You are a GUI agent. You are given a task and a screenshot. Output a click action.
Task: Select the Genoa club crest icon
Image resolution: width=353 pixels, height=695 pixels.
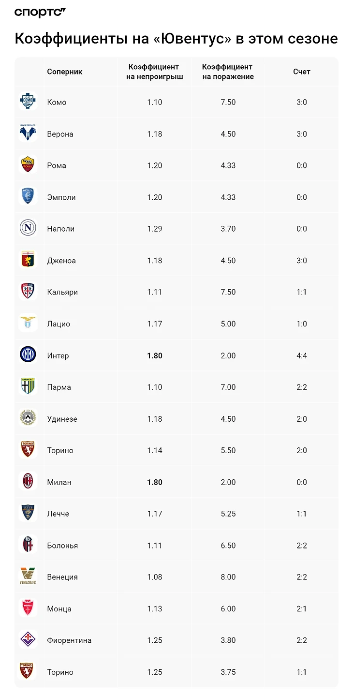[x=28, y=260]
